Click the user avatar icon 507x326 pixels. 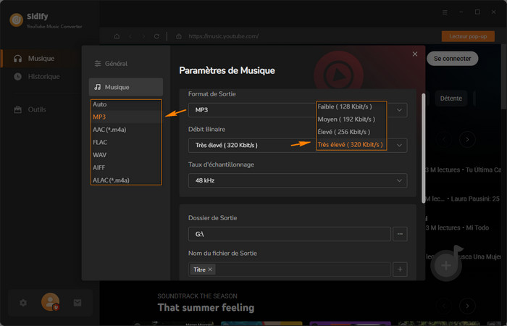pos(50,301)
